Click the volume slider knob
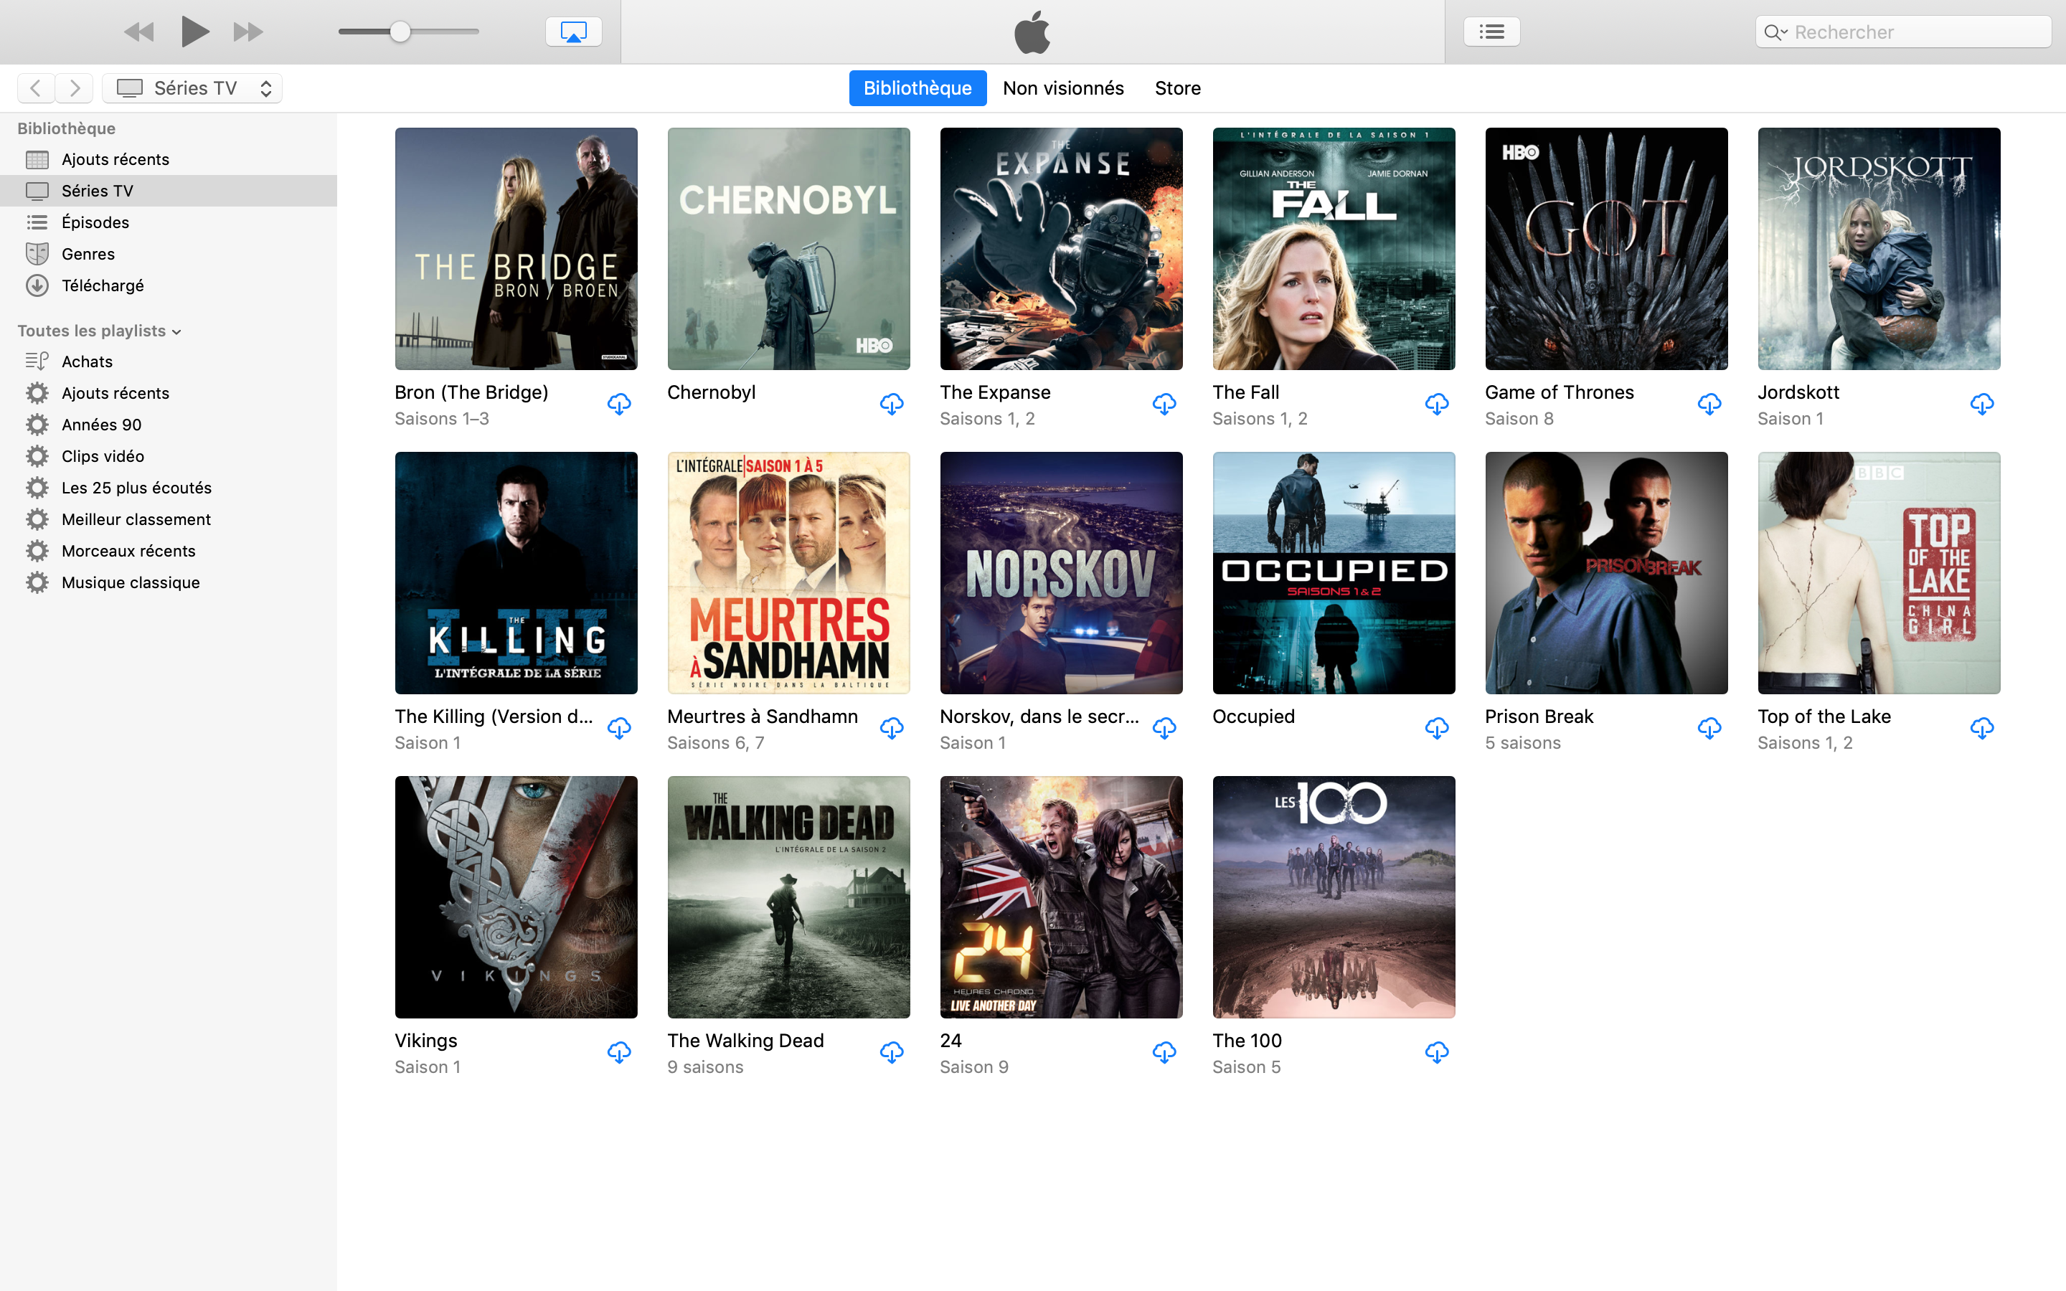Image resolution: width=2066 pixels, height=1291 pixels. click(400, 32)
